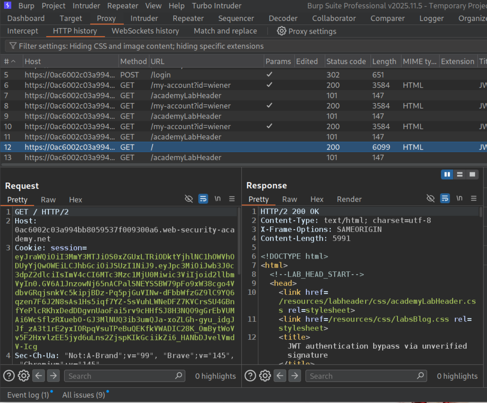This screenshot has height=403, width=487.
Task: Toggle word wrap in Response panel
Action: pyautogui.click(x=445, y=198)
